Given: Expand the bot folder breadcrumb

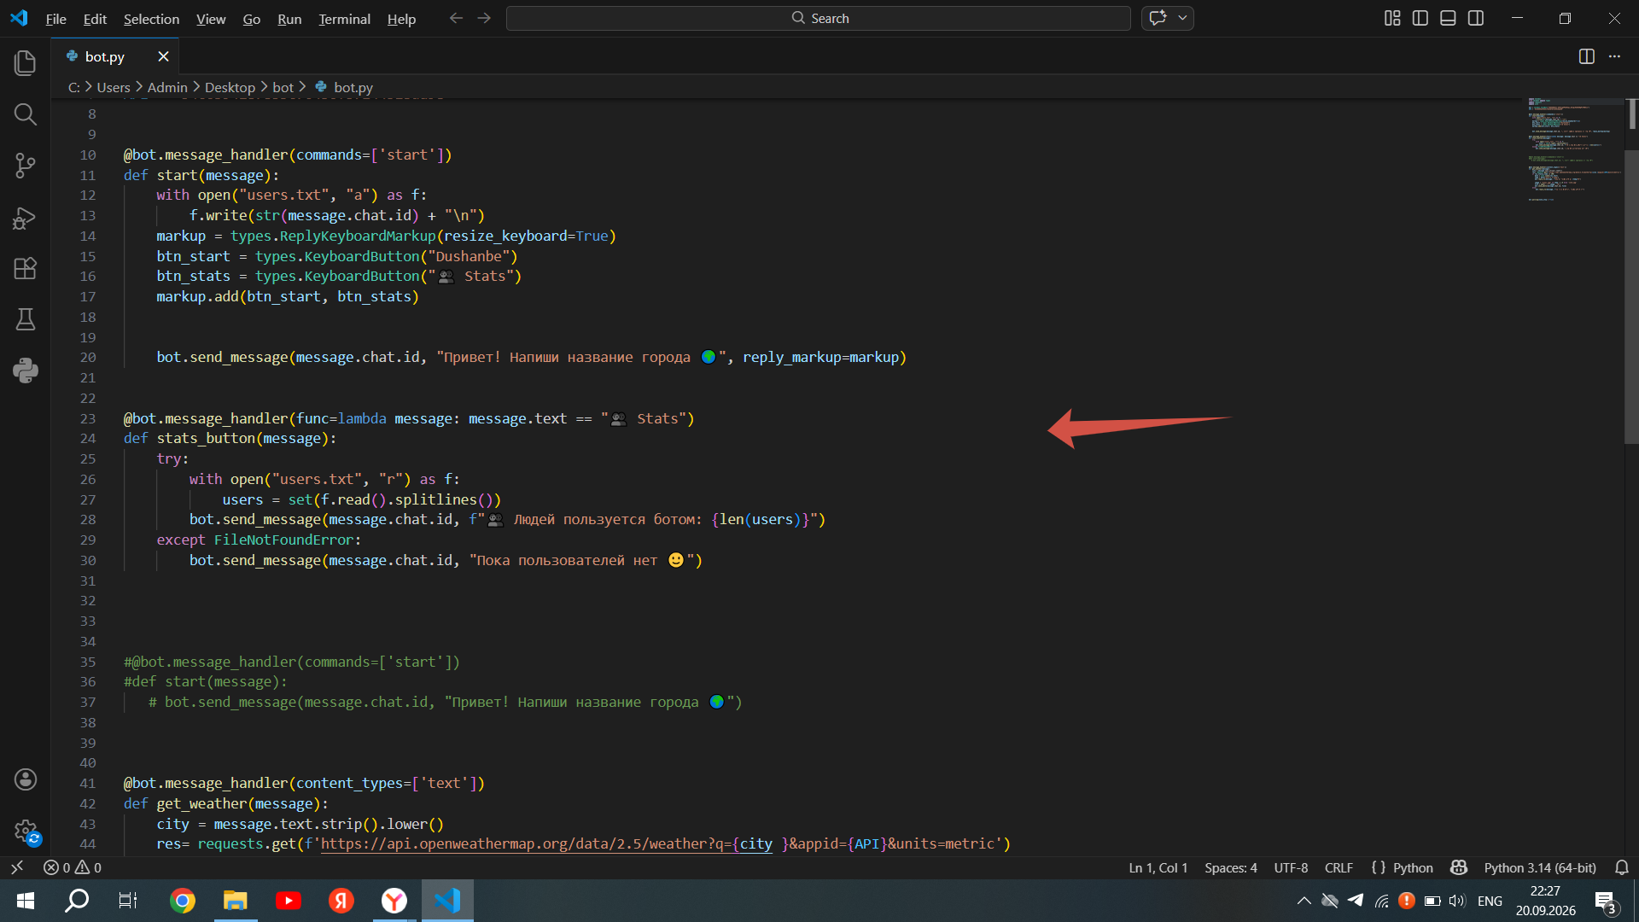Looking at the screenshot, I should coord(283,87).
